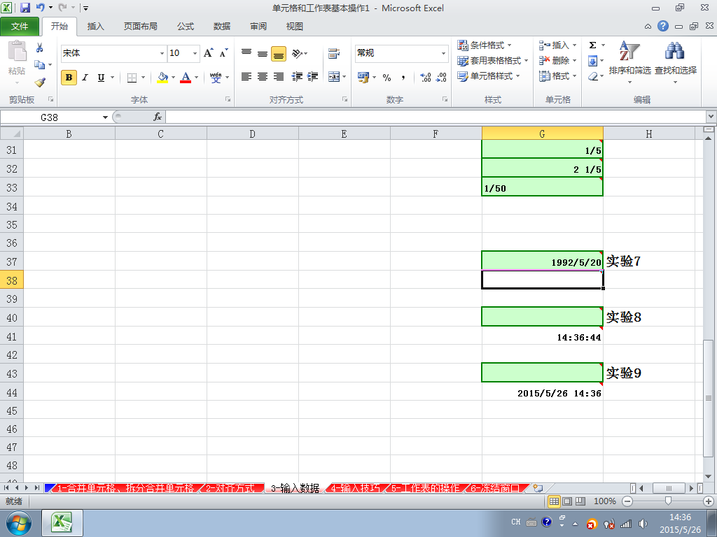Click the Cut scissors icon
The height and width of the screenshot is (537, 717).
click(x=39, y=48)
